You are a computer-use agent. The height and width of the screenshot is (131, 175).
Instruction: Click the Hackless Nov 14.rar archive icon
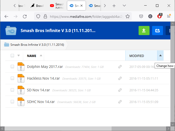pos(21,78)
